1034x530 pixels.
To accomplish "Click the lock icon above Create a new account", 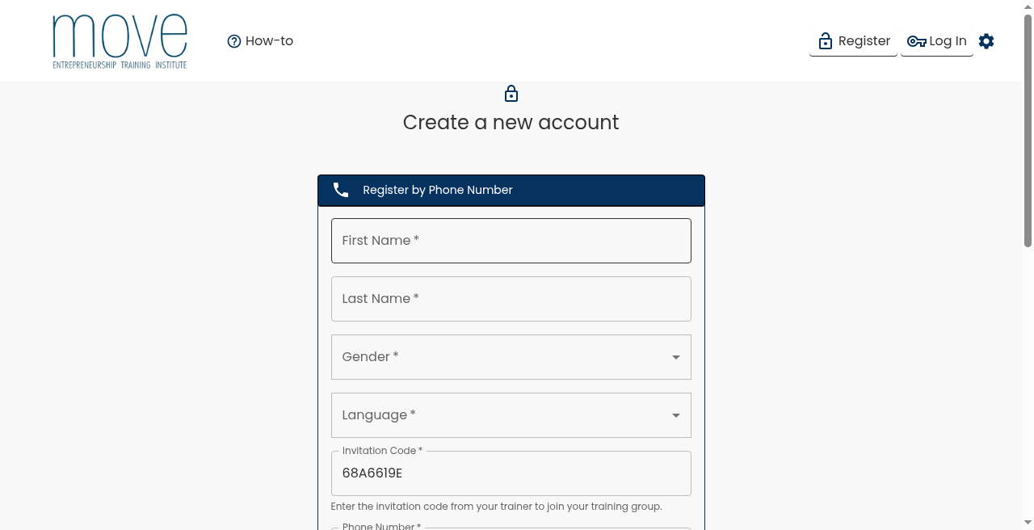I will pos(511,94).
